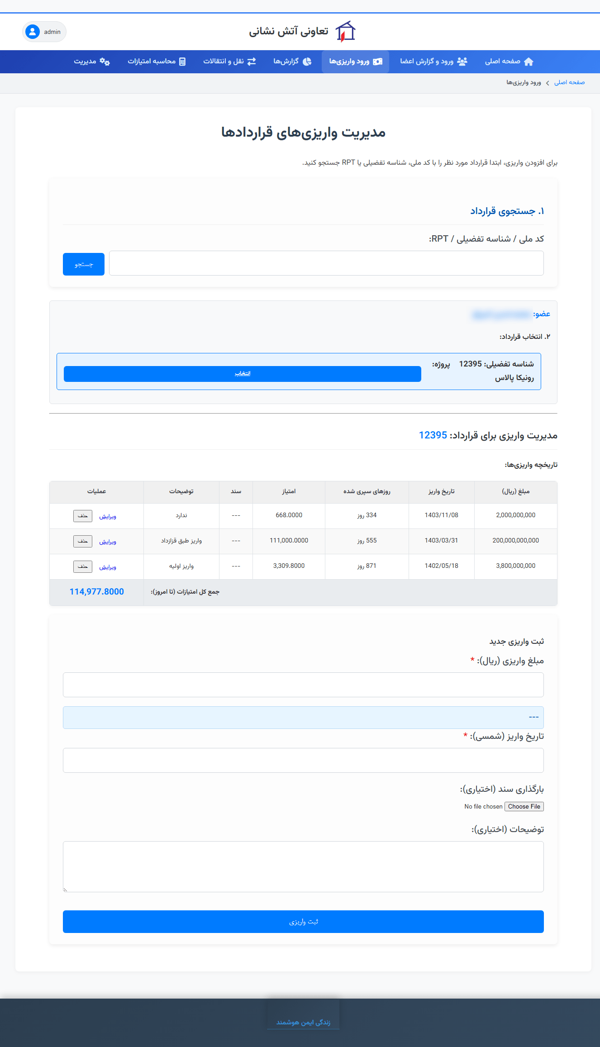Viewport: 600px width, 1047px height.
Task: Click ویرایش for the 1403/11/08 deposit
Action: (x=108, y=516)
